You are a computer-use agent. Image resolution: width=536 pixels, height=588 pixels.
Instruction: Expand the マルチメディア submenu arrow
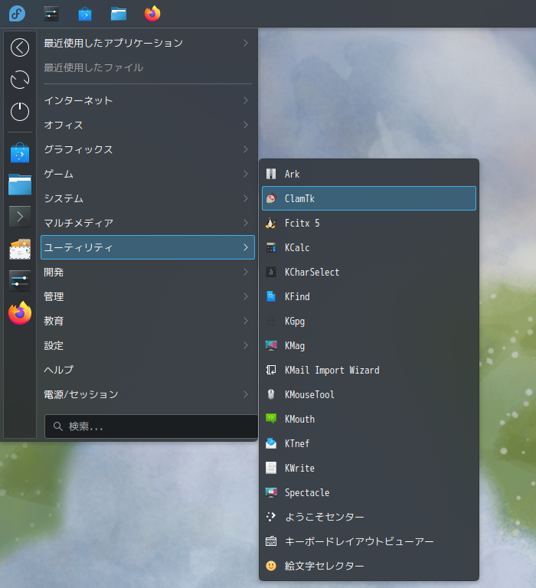(246, 223)
